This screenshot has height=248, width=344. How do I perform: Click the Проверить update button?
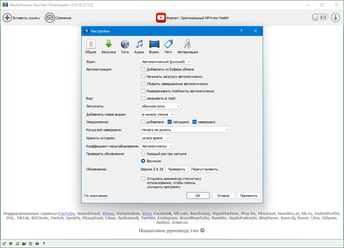[177, 169]
